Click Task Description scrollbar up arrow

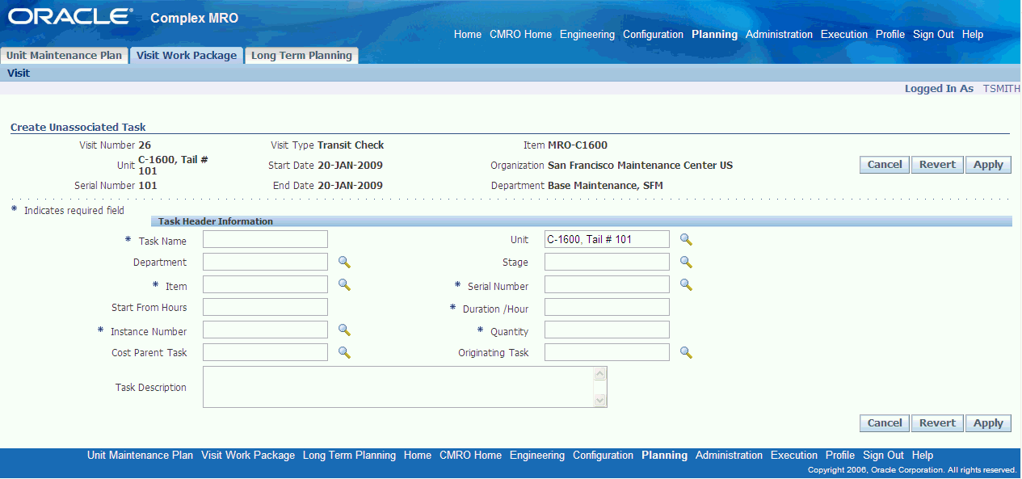(599, 374)
